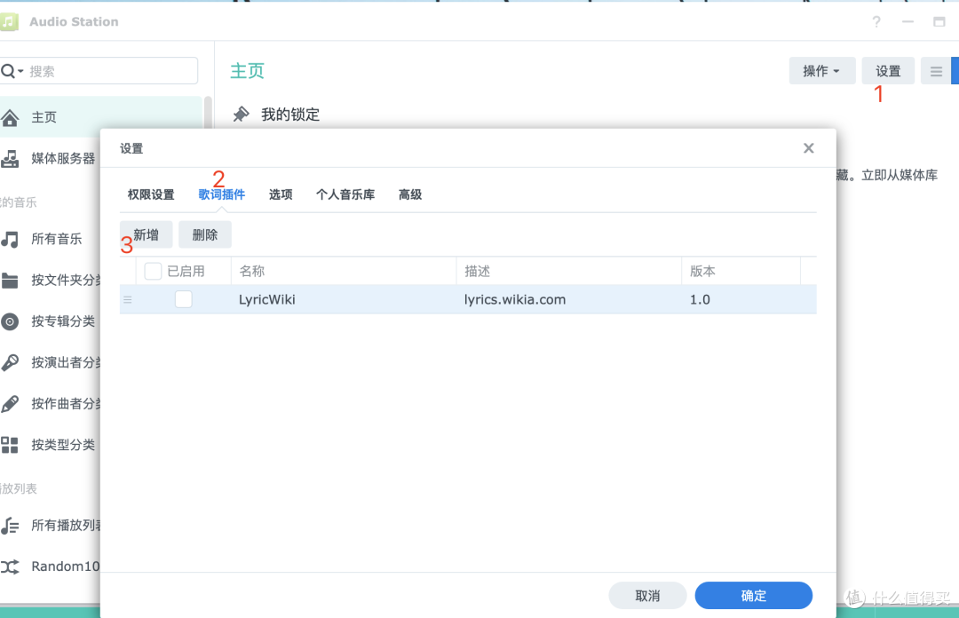
Task: Click the Audio Station app logo icon
Action: tap(9, 22)
